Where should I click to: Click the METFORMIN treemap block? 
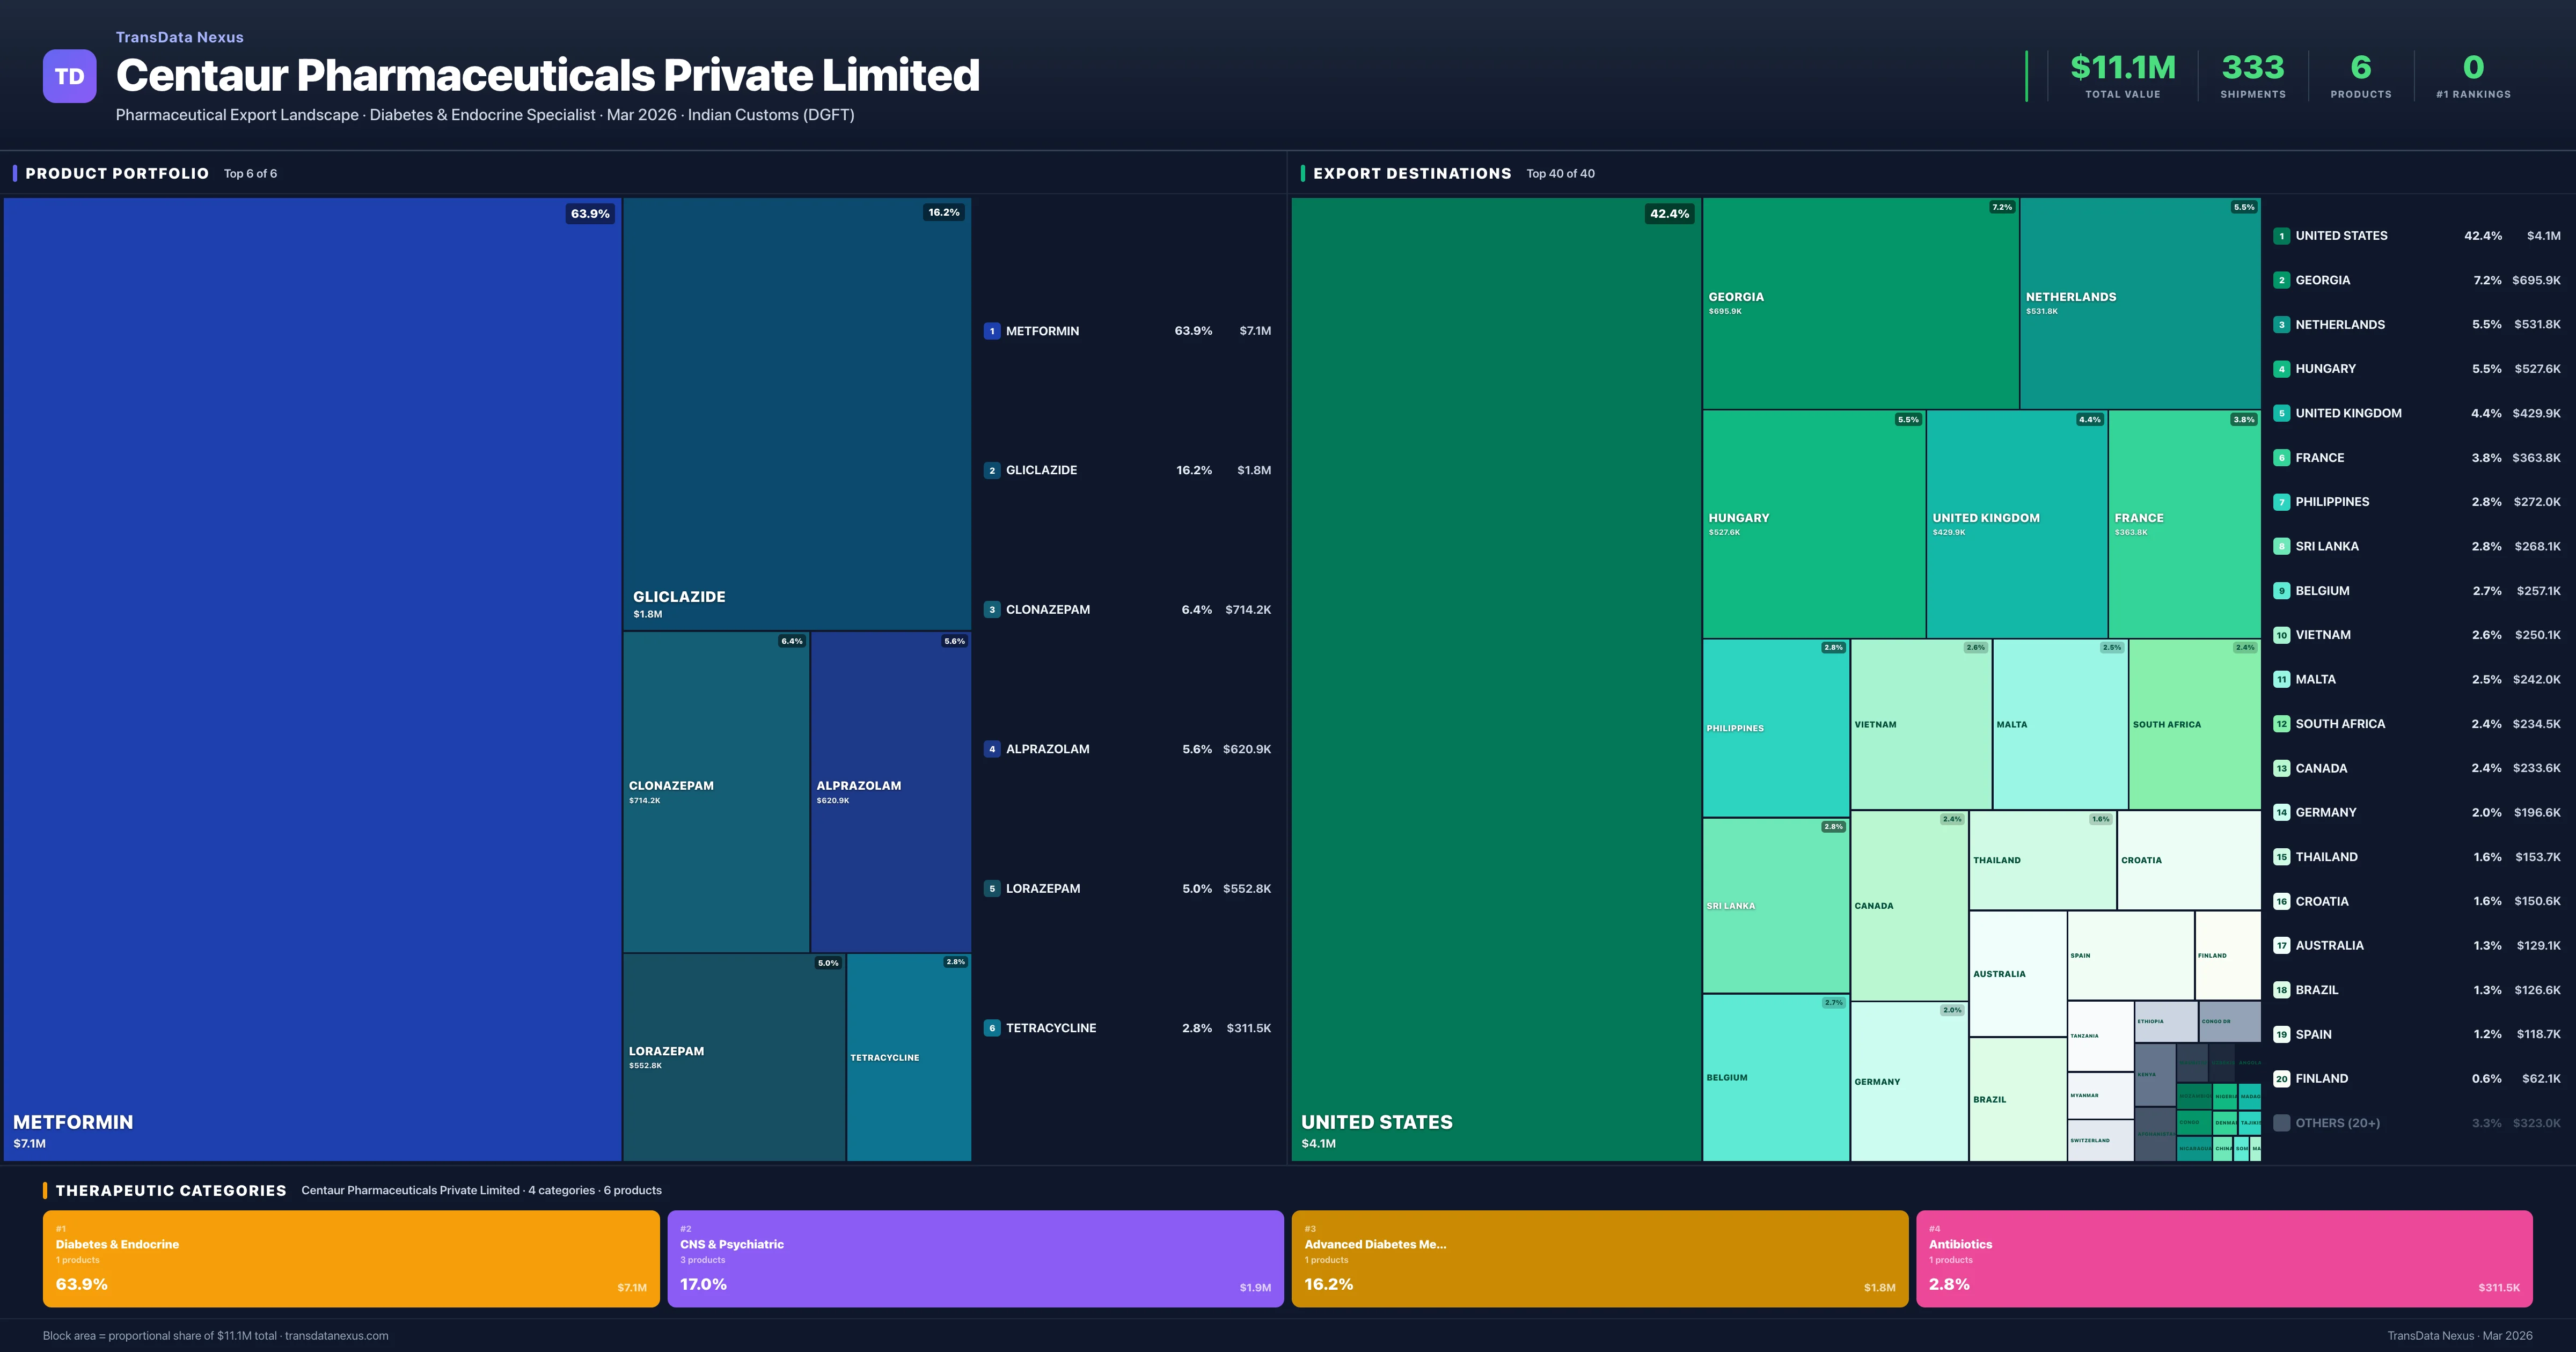312,680
